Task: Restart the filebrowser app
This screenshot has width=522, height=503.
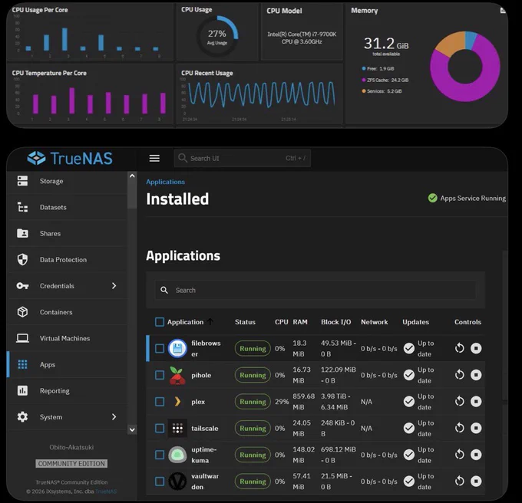Action: [459, 348]
